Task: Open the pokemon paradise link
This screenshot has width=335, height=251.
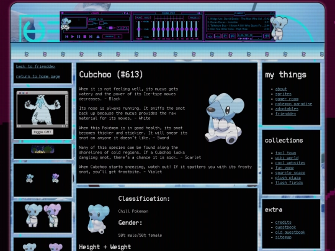Action: 293,103
